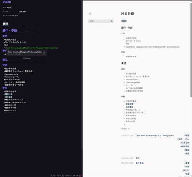Open the 往生要集 link in preview list

[x=129, y=107]
